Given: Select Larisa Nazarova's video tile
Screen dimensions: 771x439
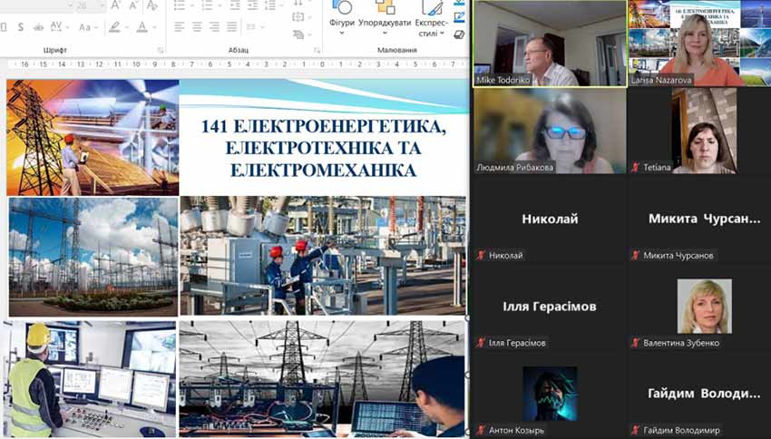Looking at the screenshot, I should [698, 44].
